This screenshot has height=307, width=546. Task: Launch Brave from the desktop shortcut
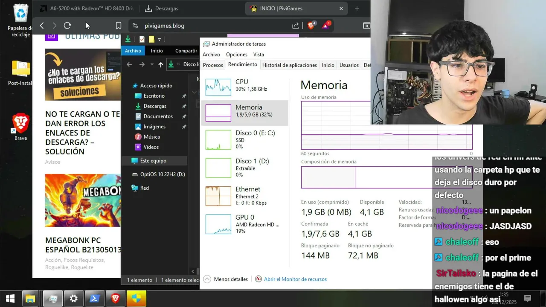(x=20, y=127)
